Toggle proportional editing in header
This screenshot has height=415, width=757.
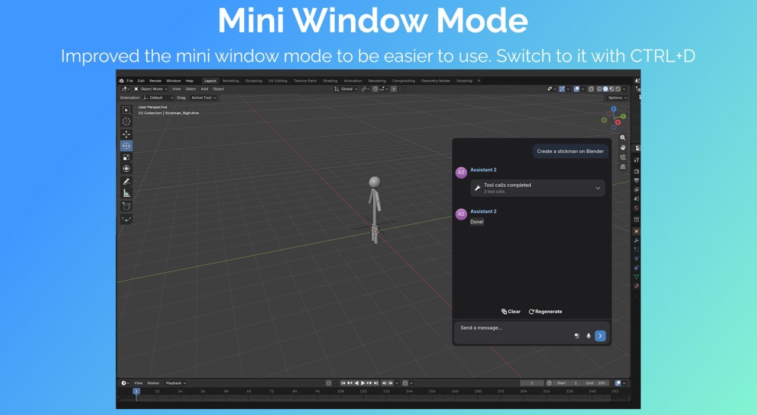(x=394, y=89)
